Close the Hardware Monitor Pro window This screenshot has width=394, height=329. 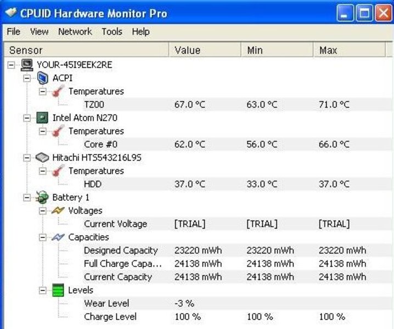(x=383, y=13)
